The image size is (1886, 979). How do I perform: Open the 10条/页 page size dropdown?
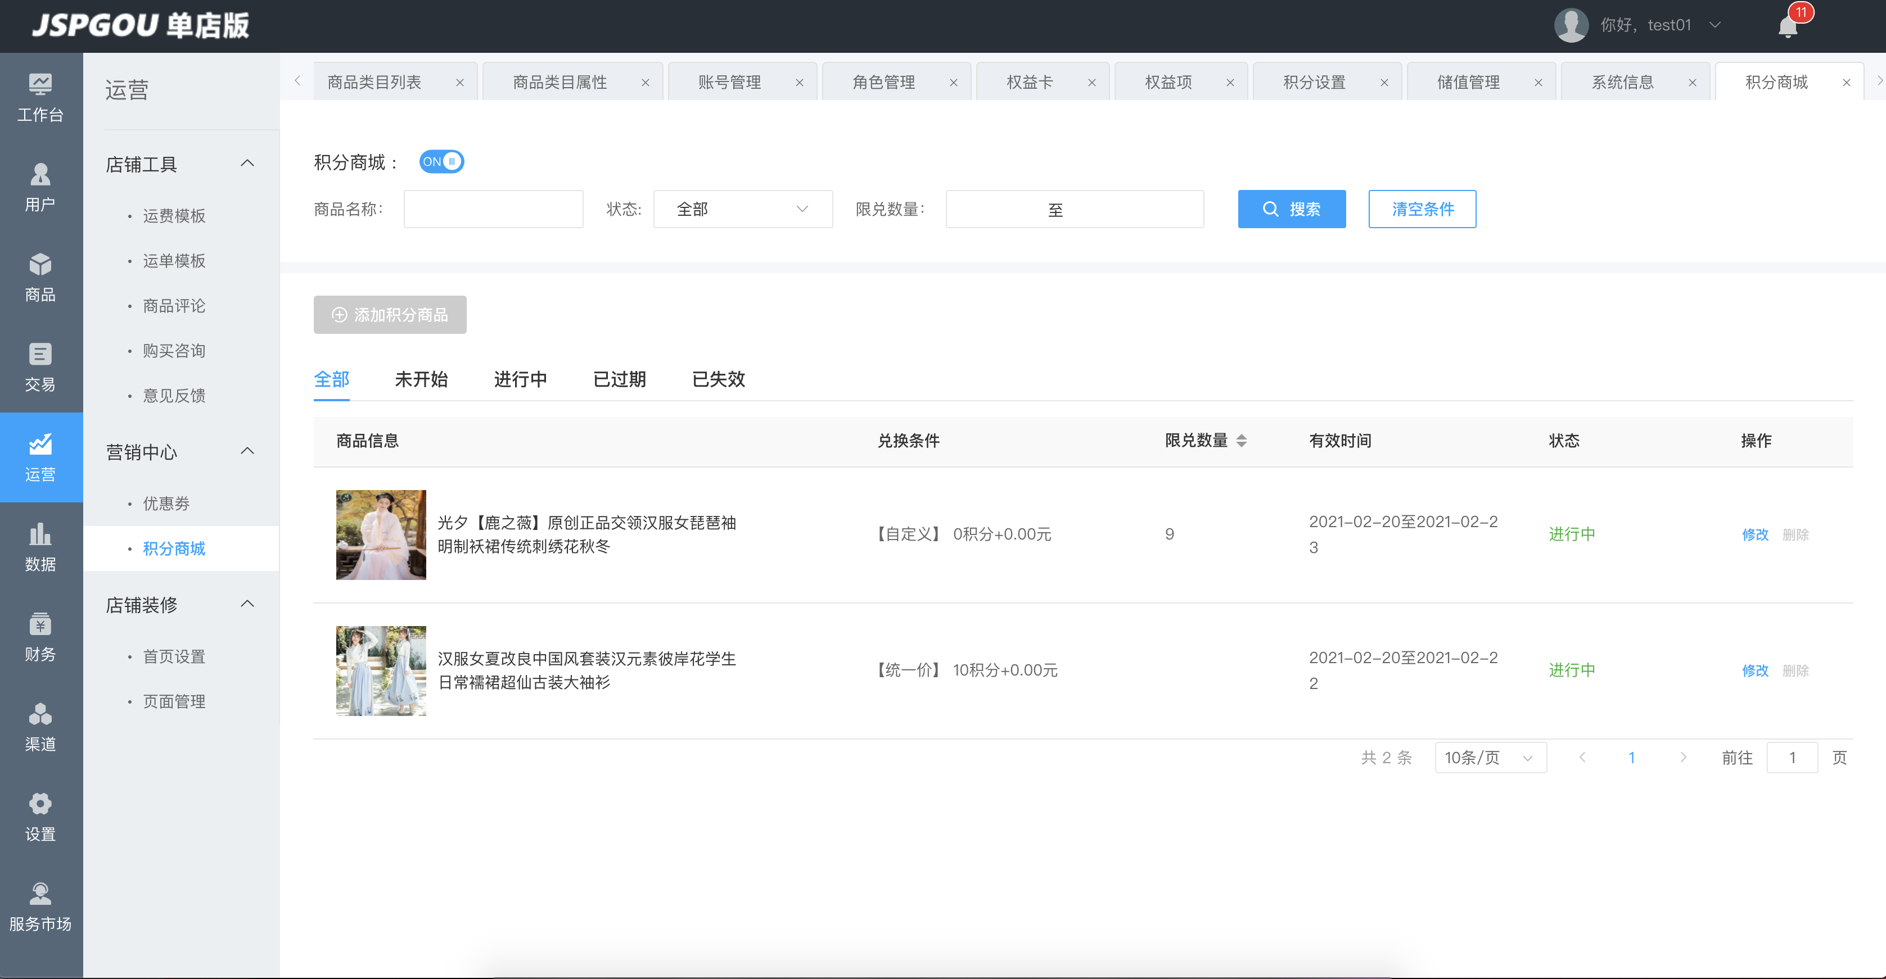(1490, 758)
